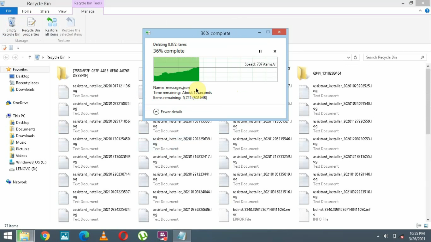Open the Manage tab under Recycle Bin Tools
431x242 pixels.
click(88, 11)
